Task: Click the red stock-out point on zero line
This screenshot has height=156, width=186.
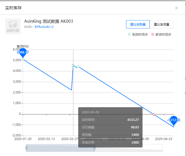Action: click(x=154, y=115)
